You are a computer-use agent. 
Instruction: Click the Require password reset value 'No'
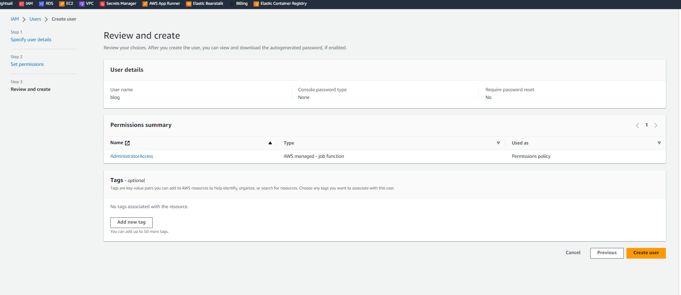tap(488, 97)
